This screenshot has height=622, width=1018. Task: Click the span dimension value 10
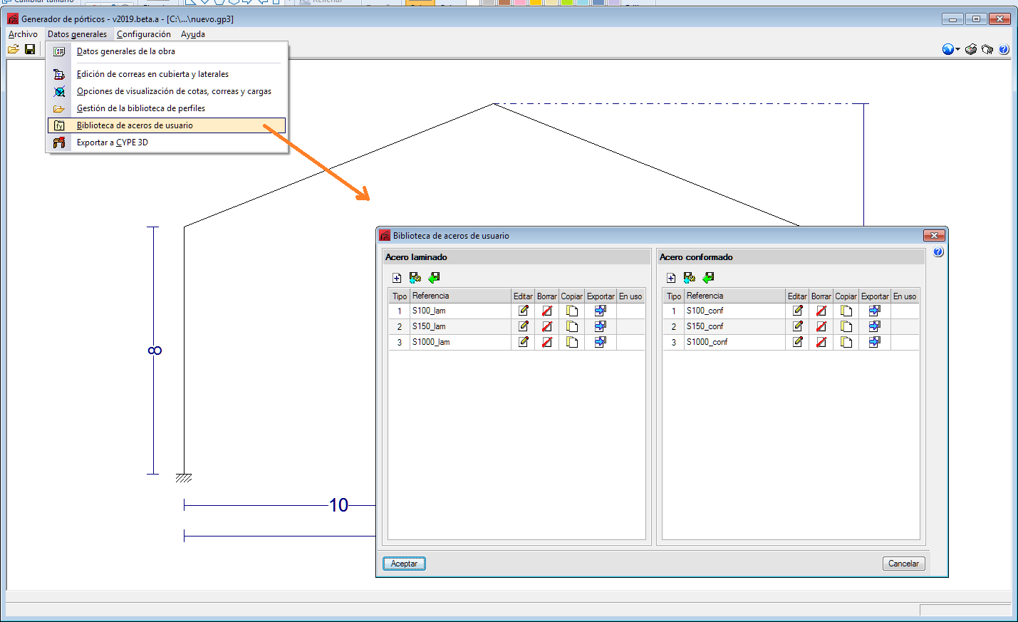click(338, 505)
